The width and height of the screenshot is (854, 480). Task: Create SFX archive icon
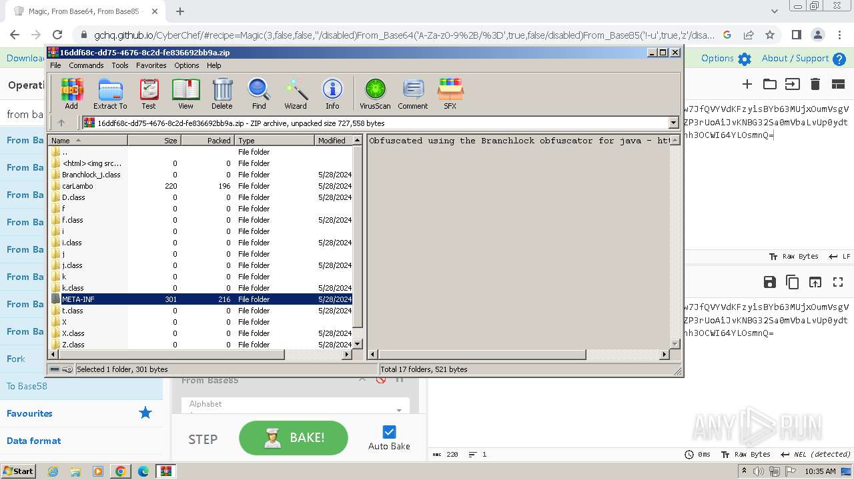(450, 94)
